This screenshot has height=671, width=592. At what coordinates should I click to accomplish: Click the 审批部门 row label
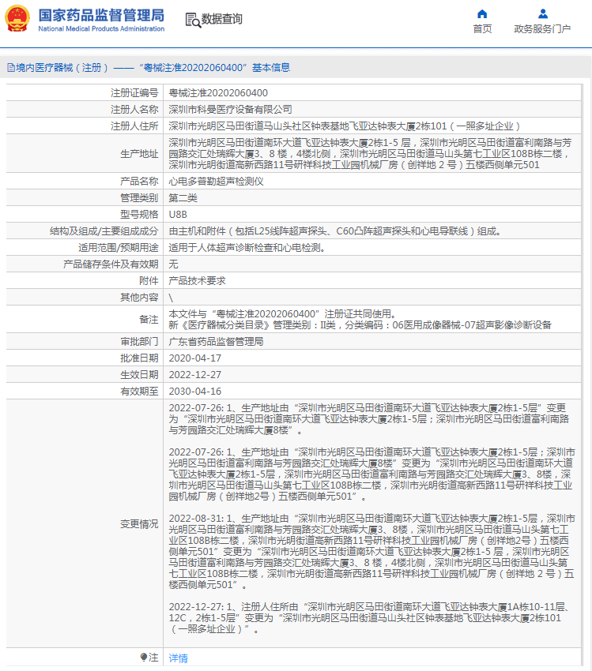point(139,342)
